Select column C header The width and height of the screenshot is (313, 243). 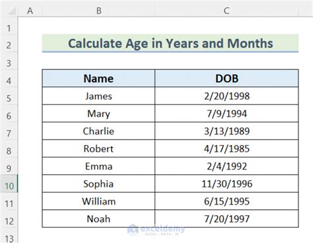226,11
